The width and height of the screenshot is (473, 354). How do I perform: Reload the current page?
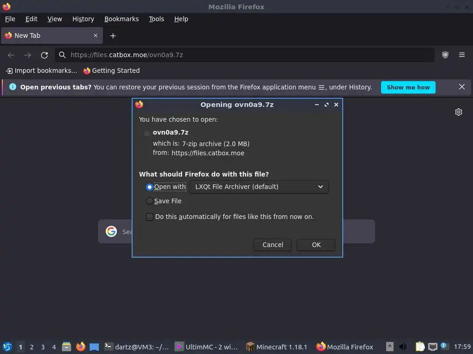pyautogui.click(x=44, y=55)
